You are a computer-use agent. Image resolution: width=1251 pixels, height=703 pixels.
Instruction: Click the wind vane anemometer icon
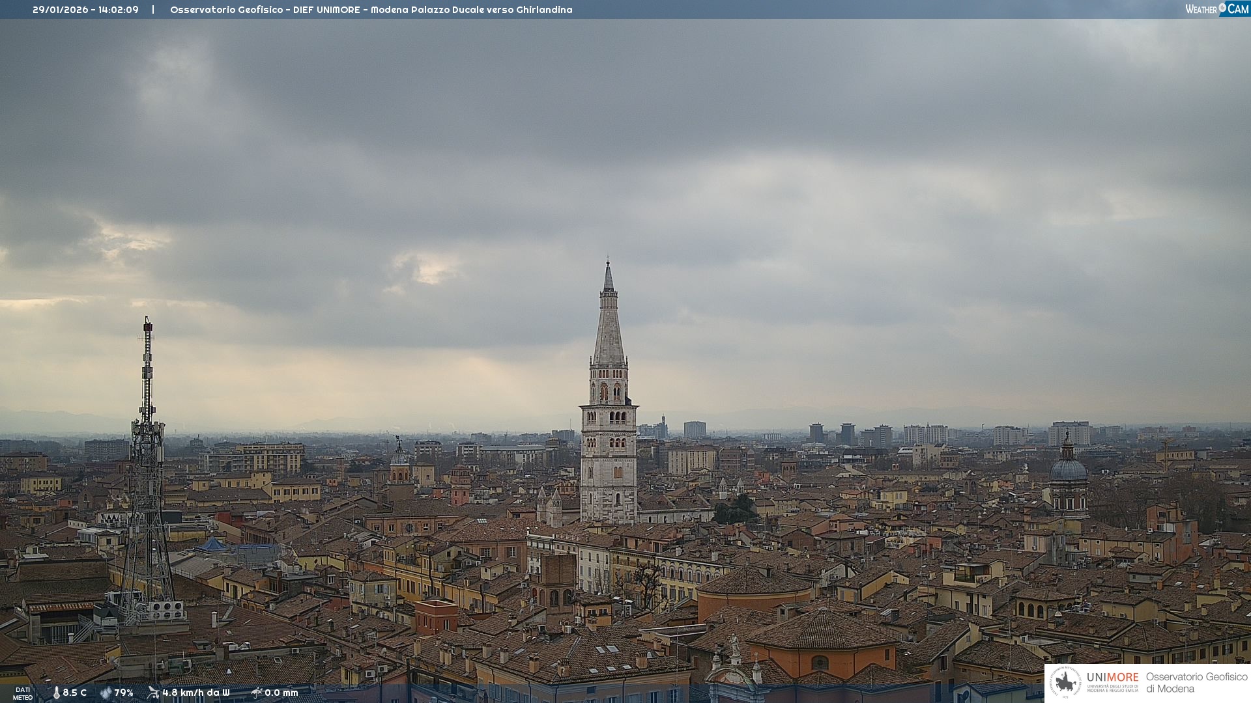153,693
